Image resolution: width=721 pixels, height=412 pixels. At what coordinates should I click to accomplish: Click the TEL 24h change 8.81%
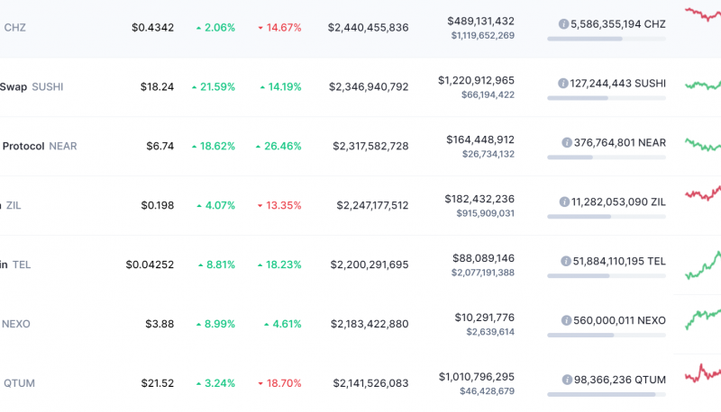[216, 264]
